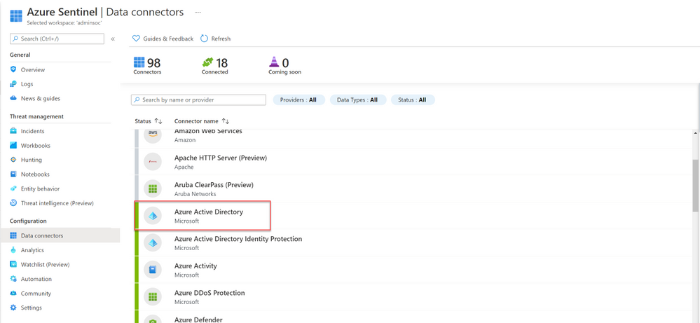Collapse the sidebar with double-chevron icon
700x323 pixels.
pyautogui.click(x=113, y=39)
